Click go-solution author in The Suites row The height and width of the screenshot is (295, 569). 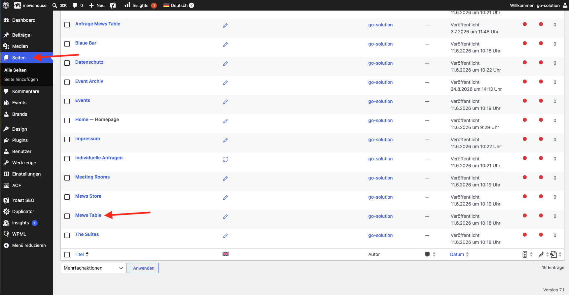[380, 235]
